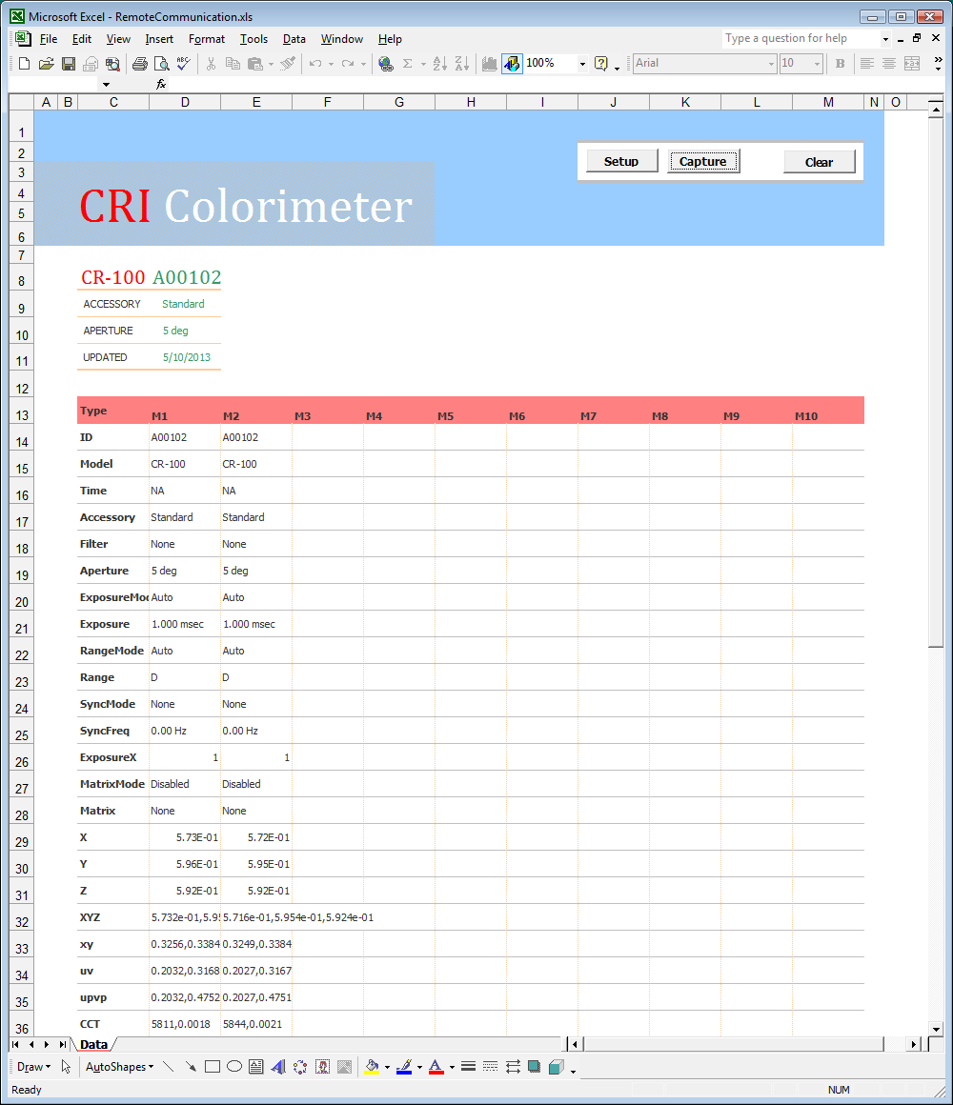Click the vertical scrollbar thumb
This screenshot has height=1105, width=953.
[936, 383]
